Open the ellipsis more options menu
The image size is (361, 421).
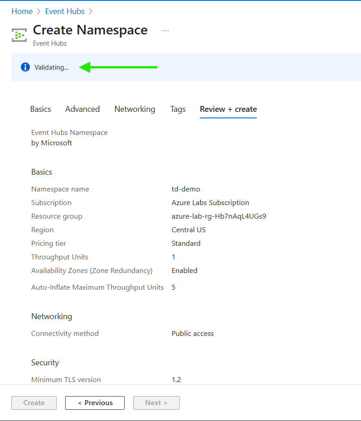point(165,30)
